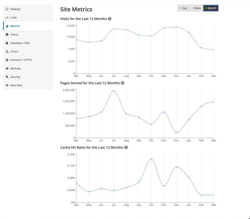This screenshot has height=219, width=250.
Task: Select the Month view toggle
Action: point(210,8)
